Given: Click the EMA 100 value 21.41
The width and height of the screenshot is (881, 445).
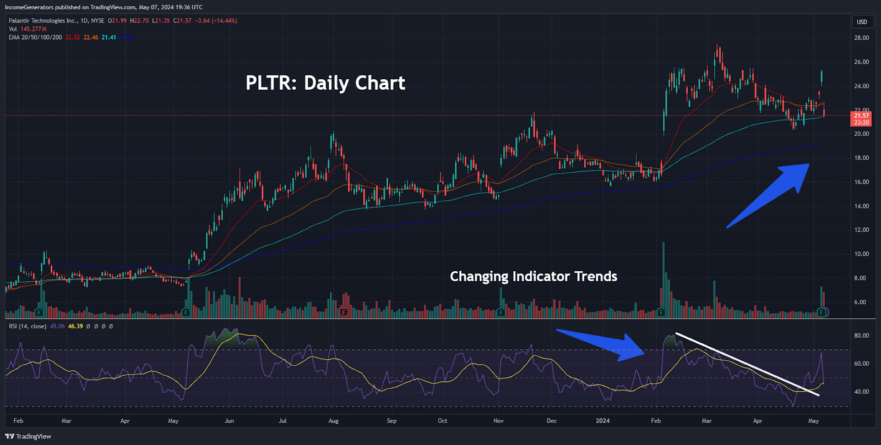Looking at the screenshot, I should click(108, 37).
